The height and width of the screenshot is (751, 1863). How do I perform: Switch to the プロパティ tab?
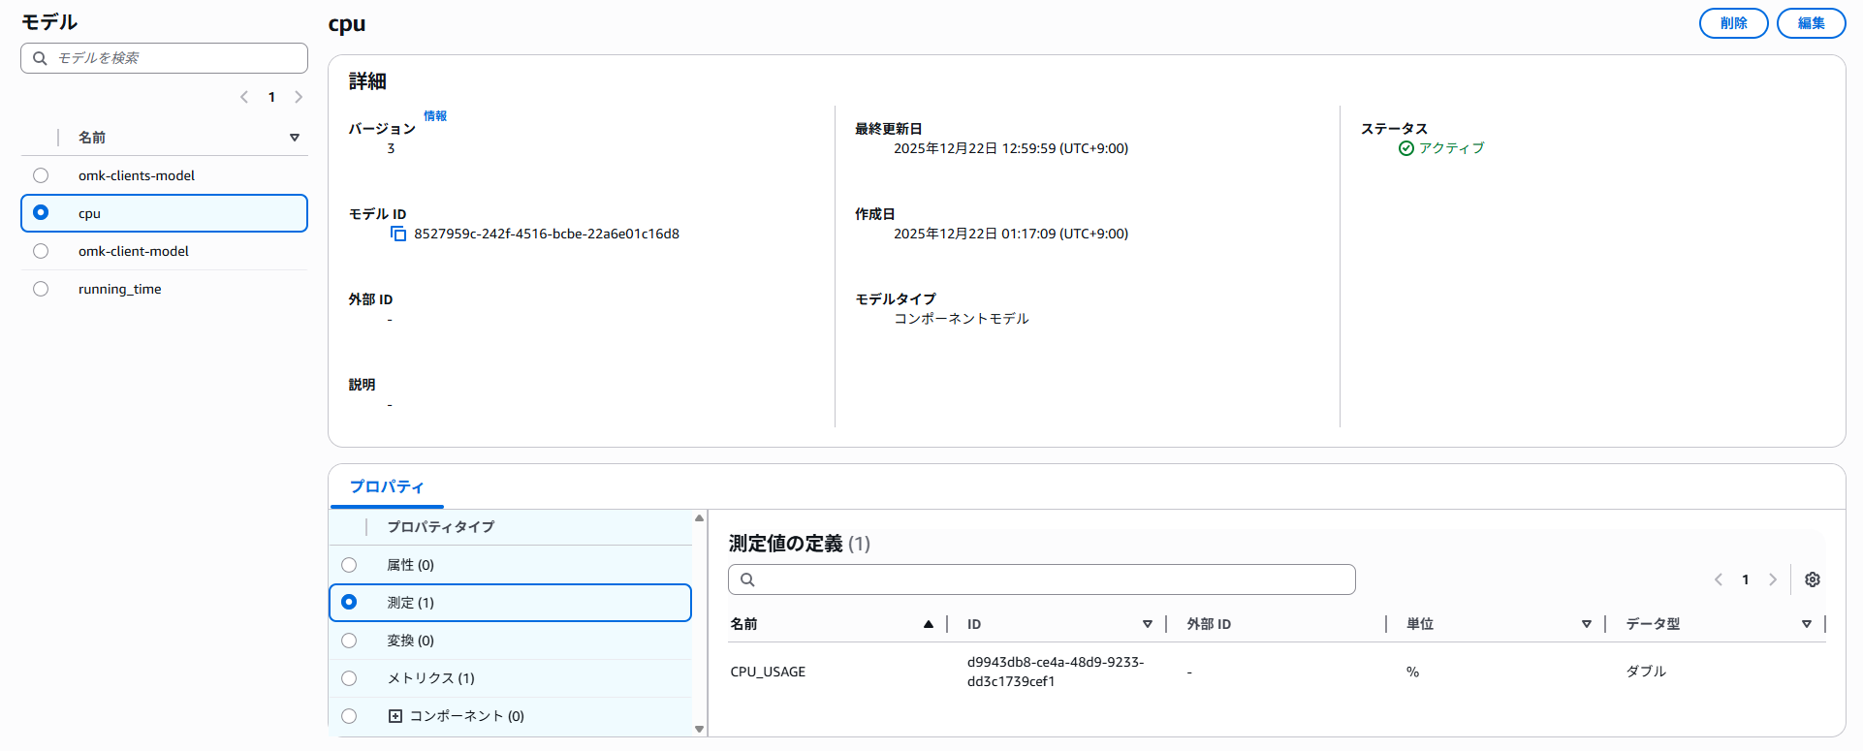coord(387,486)
